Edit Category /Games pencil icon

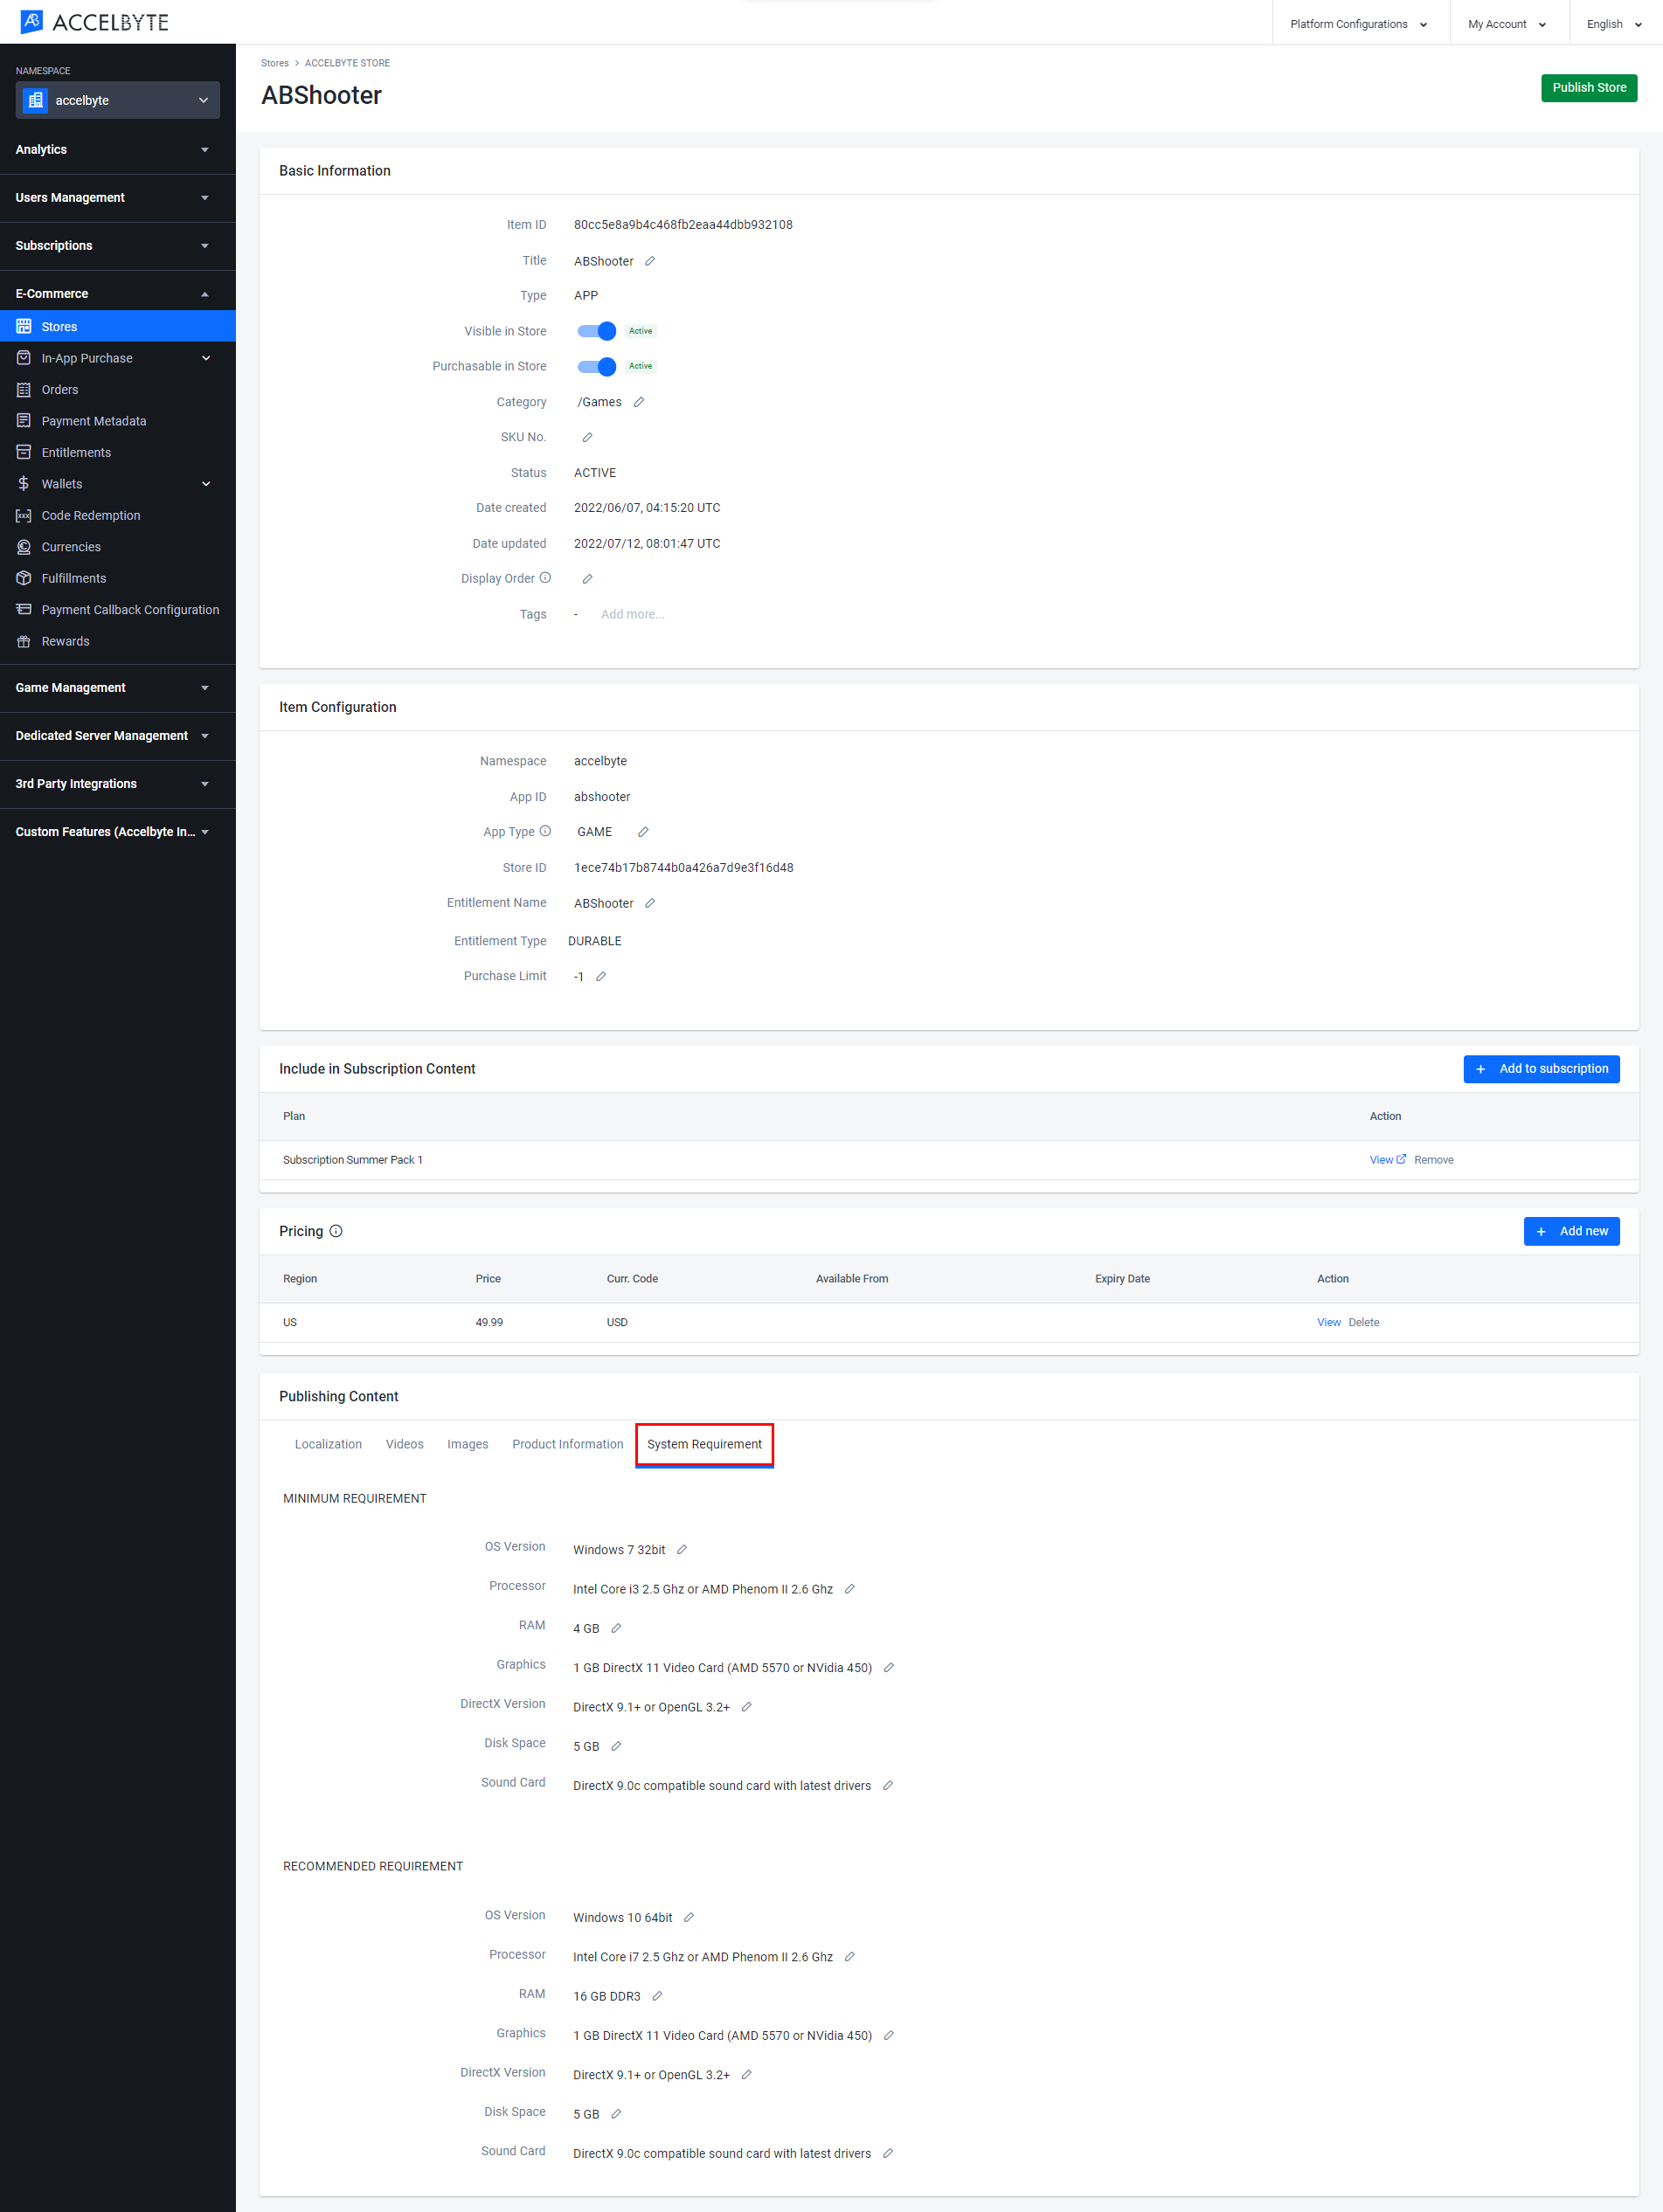point(639,402)
